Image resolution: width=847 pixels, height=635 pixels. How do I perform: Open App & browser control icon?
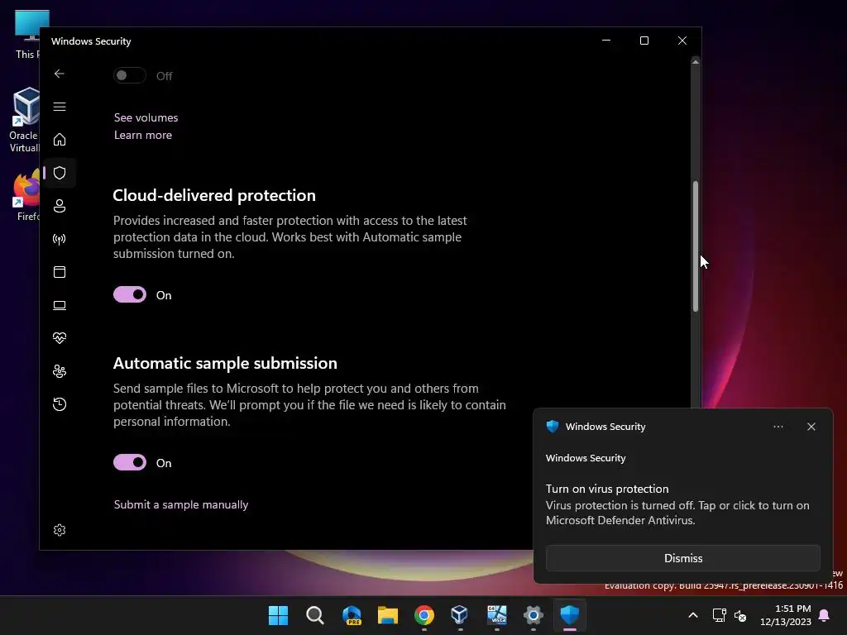60,272
